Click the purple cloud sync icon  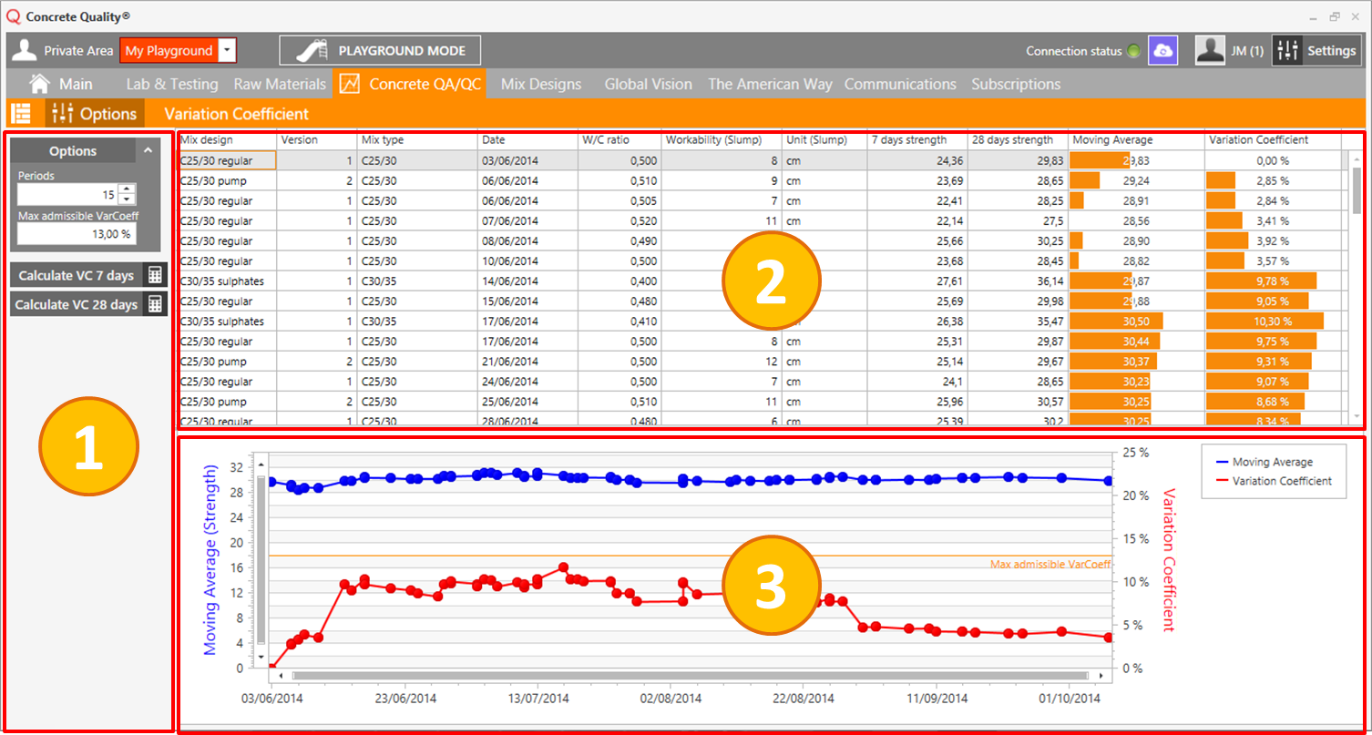point(1162,51)
